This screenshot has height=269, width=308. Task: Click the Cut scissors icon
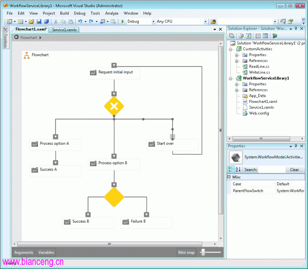[56, 21]
